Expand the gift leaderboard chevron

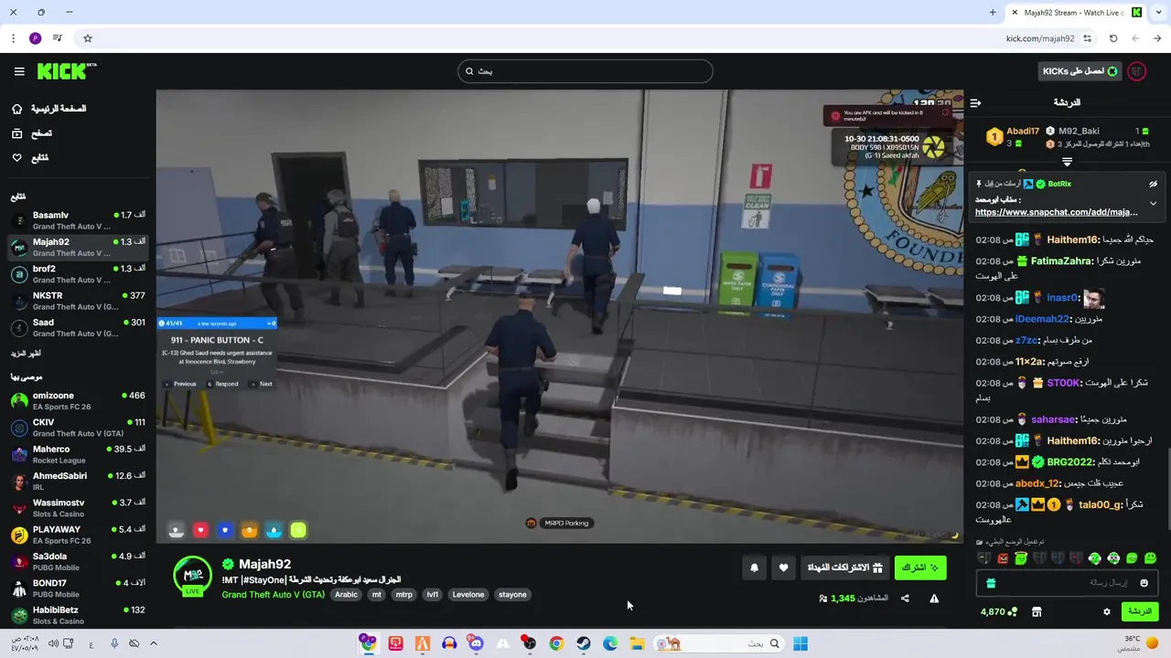click(x=1067, y=162)
